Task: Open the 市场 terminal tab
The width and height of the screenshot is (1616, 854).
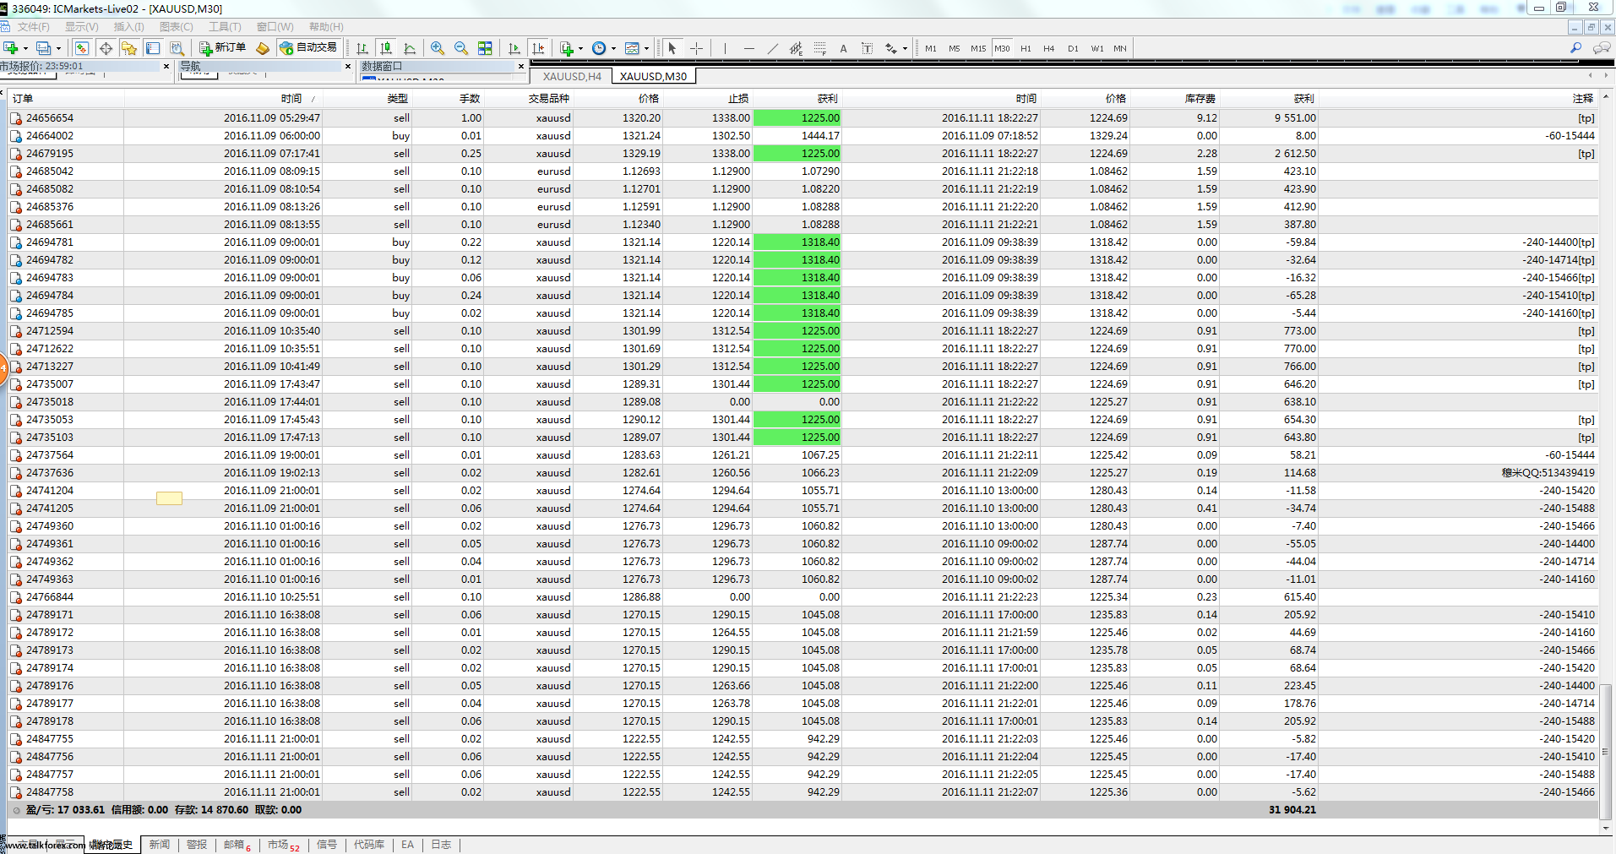Action: [284, 845]
